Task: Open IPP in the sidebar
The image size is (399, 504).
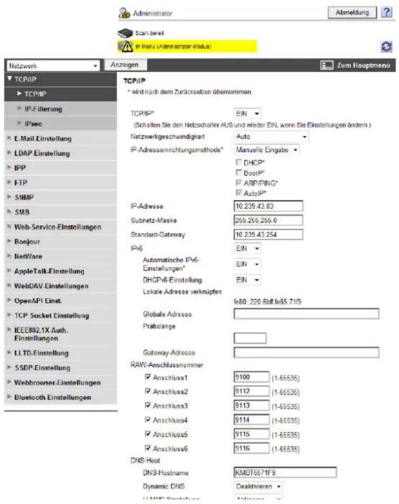Action: tap(60, 168)
